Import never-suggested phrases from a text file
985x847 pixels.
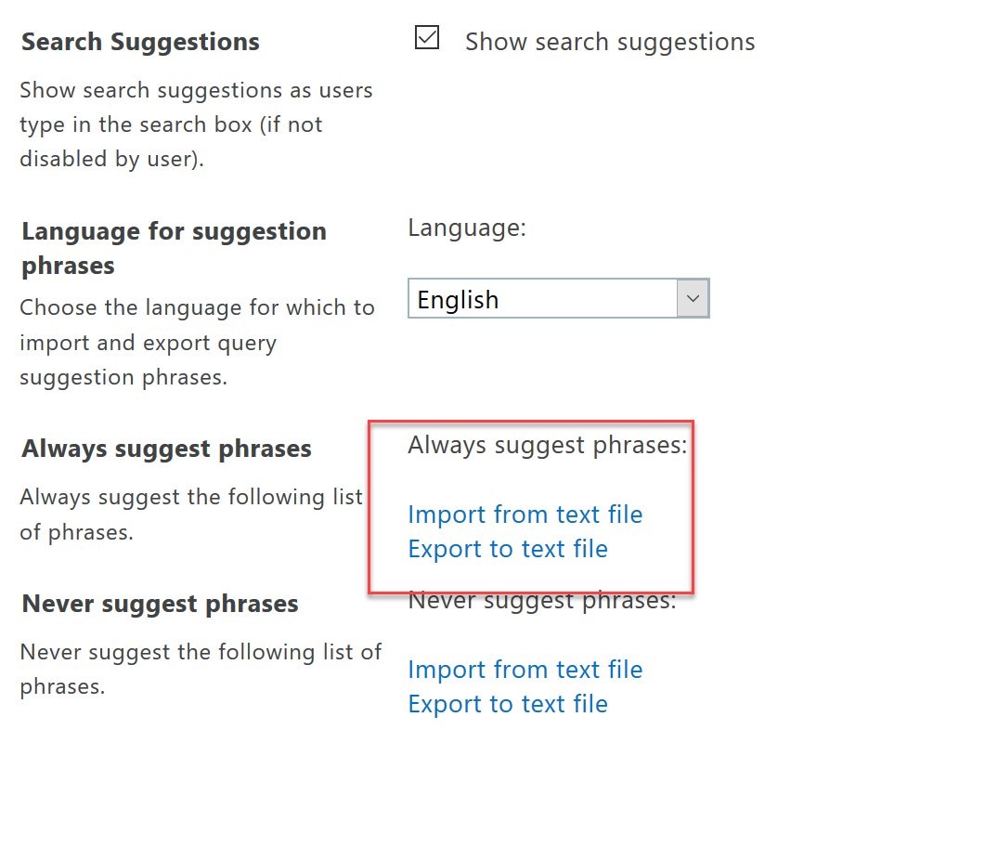pyautogui.click(x=525, y=669)
